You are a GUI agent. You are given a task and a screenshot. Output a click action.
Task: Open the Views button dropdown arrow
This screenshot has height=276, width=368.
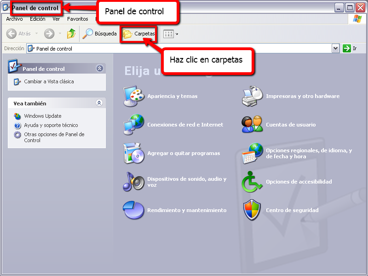click(x=177, y=34)
